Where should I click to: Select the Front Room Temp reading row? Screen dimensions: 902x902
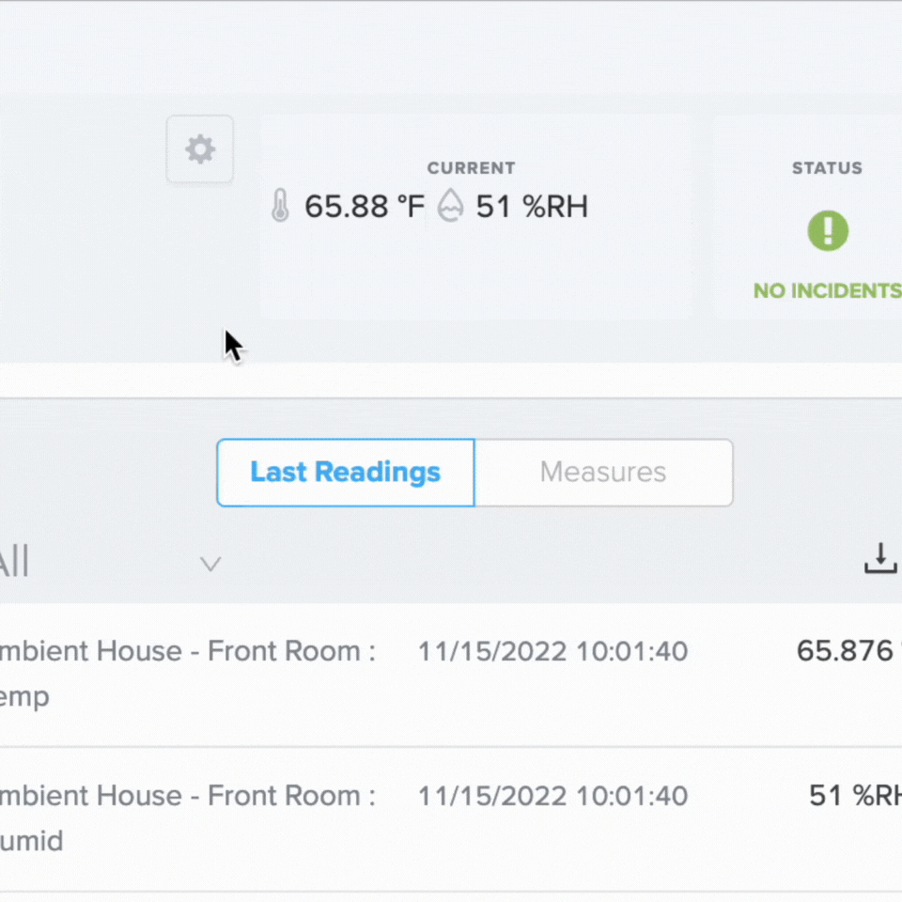point(451,675)
